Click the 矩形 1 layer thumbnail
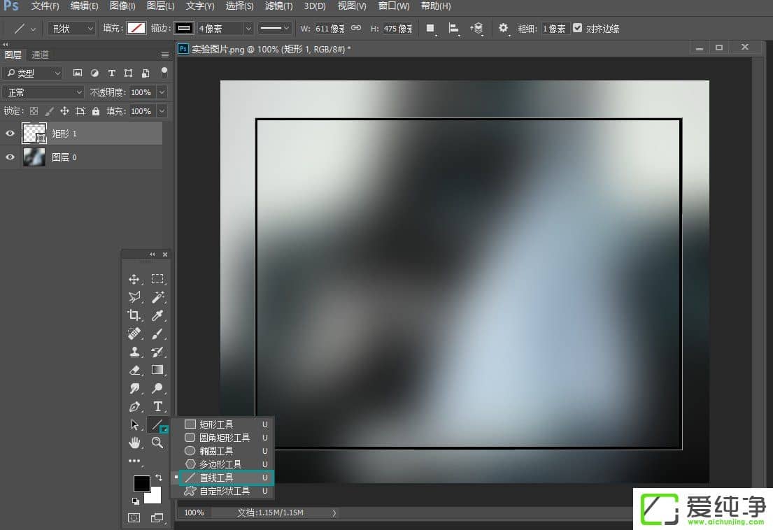 (34, 133)
